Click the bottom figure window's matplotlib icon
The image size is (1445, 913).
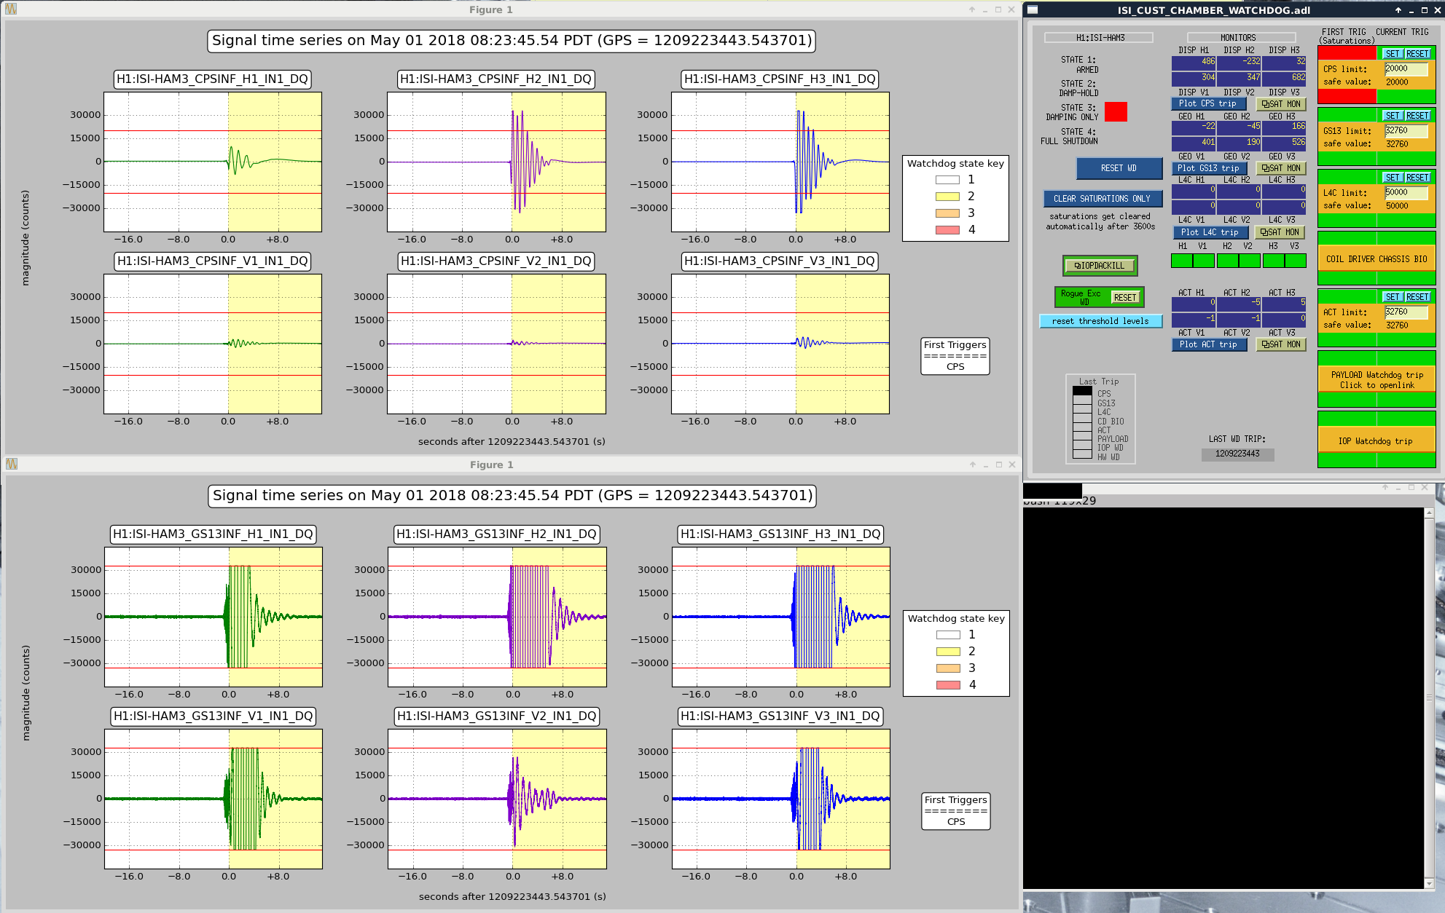point(11,464)
